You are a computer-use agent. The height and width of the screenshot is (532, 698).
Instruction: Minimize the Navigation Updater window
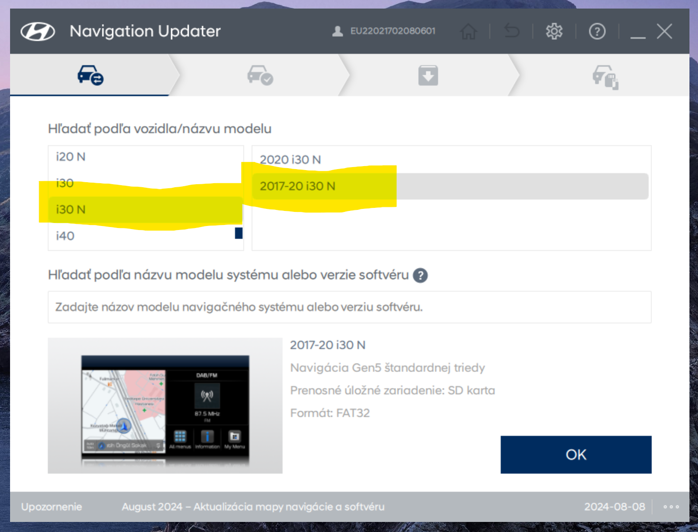coord(638,36)
